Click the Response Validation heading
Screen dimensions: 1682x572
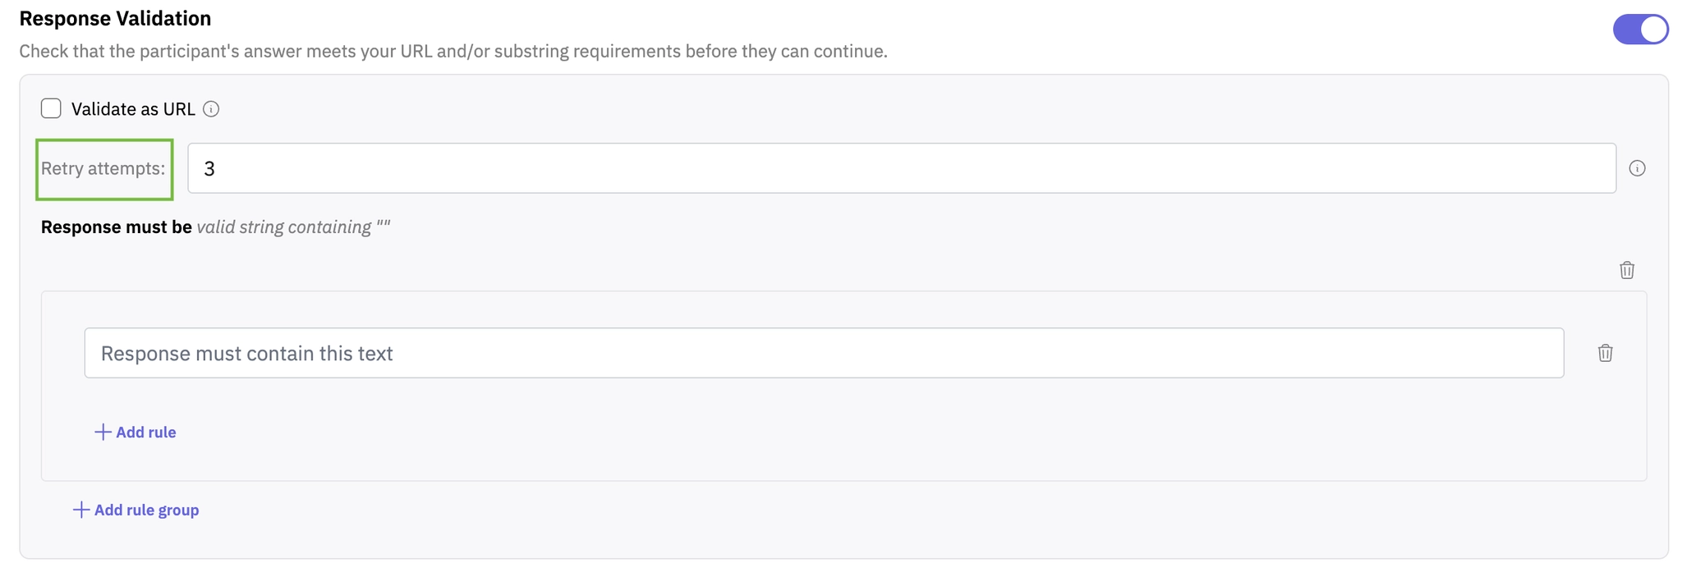pyautogui.click(x=115, y=18)
